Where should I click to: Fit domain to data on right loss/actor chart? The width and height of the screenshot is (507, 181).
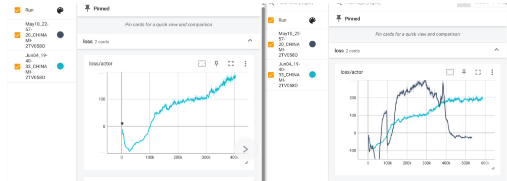click(x=449, y=72)
